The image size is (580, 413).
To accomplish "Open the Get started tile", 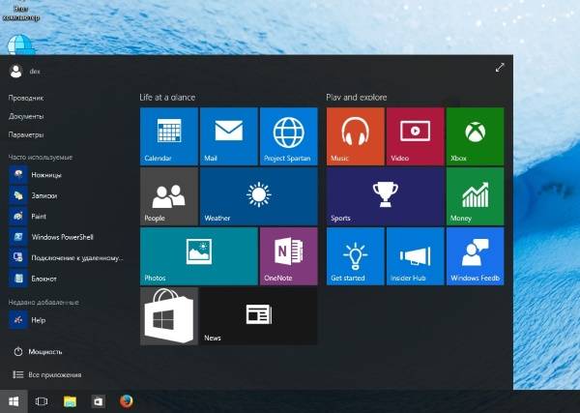I will (356, 256).
